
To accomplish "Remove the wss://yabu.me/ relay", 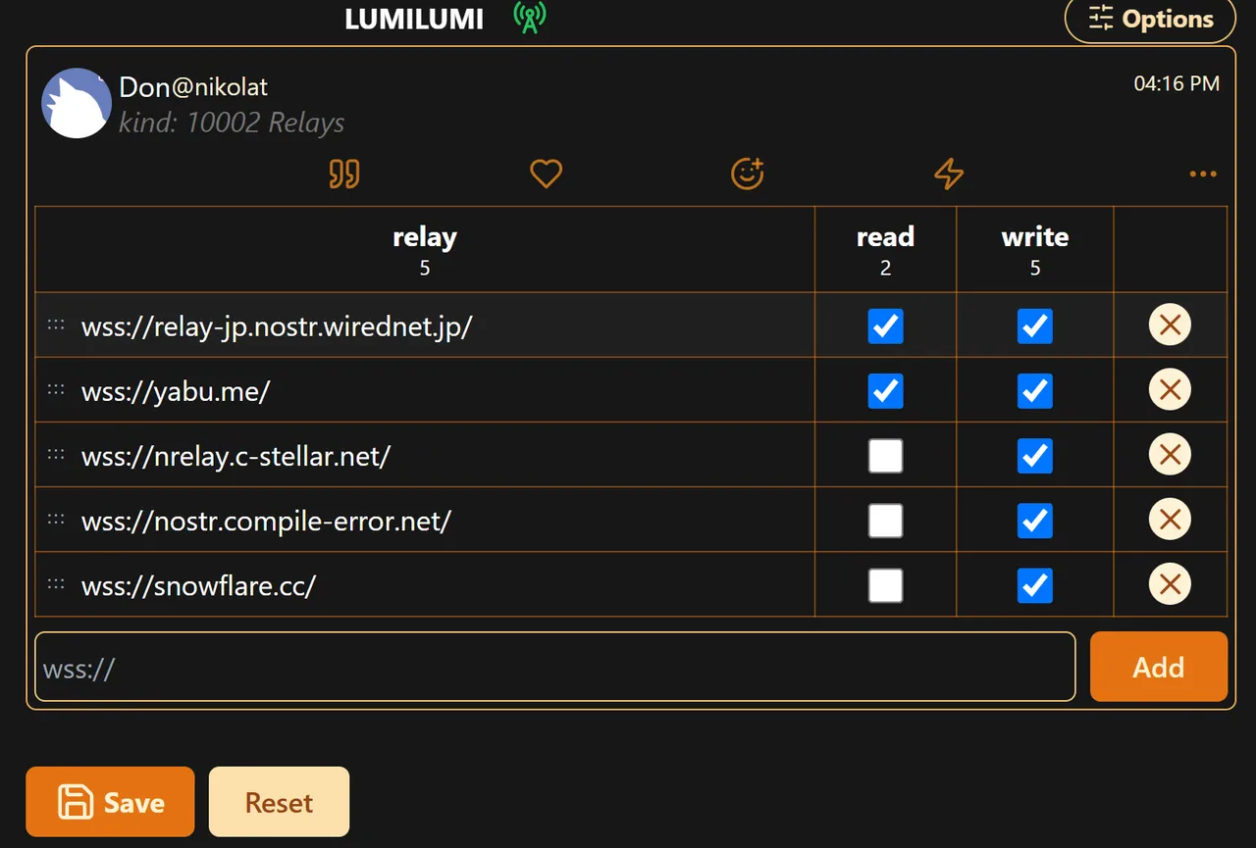I will pos(1170,390).
